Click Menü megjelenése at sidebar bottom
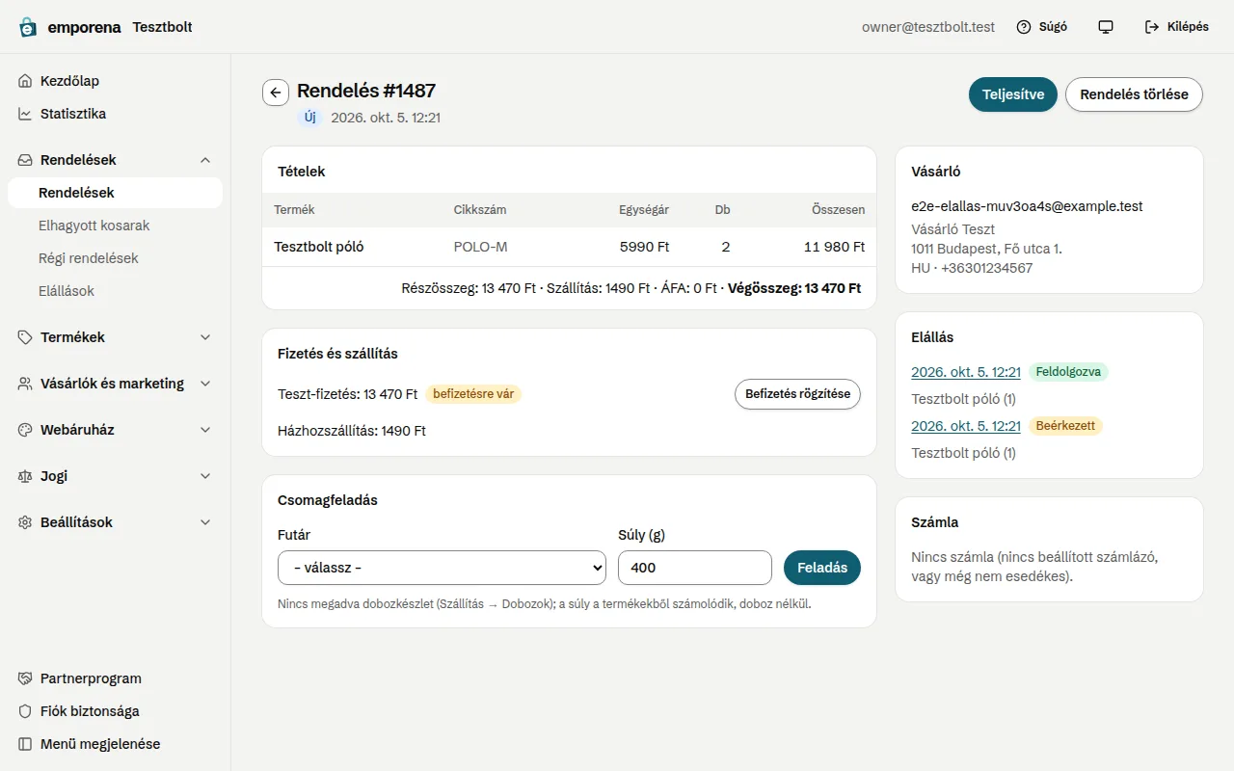The image size is (1234, 771). click(116, 744)
